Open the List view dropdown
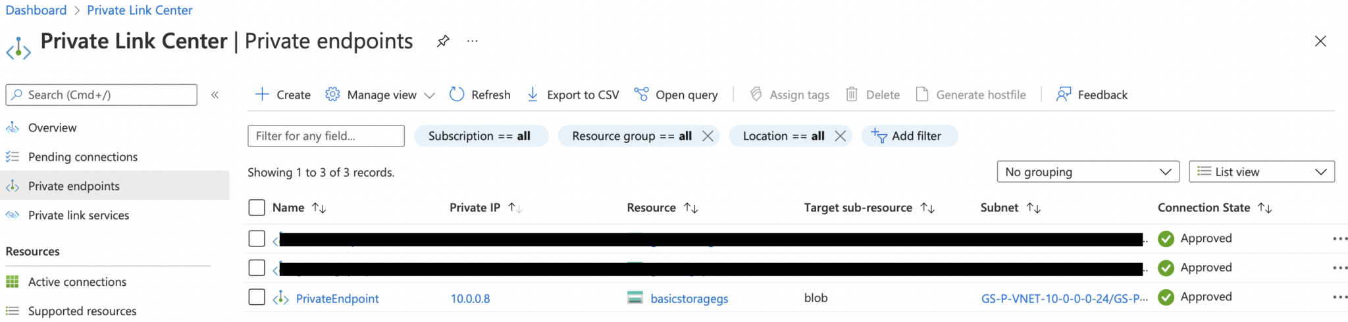This screenshot has height=322, width=1348. click(x=1261, y=172)
